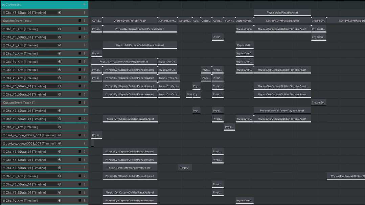This screenshot has width=365, height=205.
Task: Click the upper card_ys_rope_d0026_001 binding field
Action: click(x=30, y=135)
